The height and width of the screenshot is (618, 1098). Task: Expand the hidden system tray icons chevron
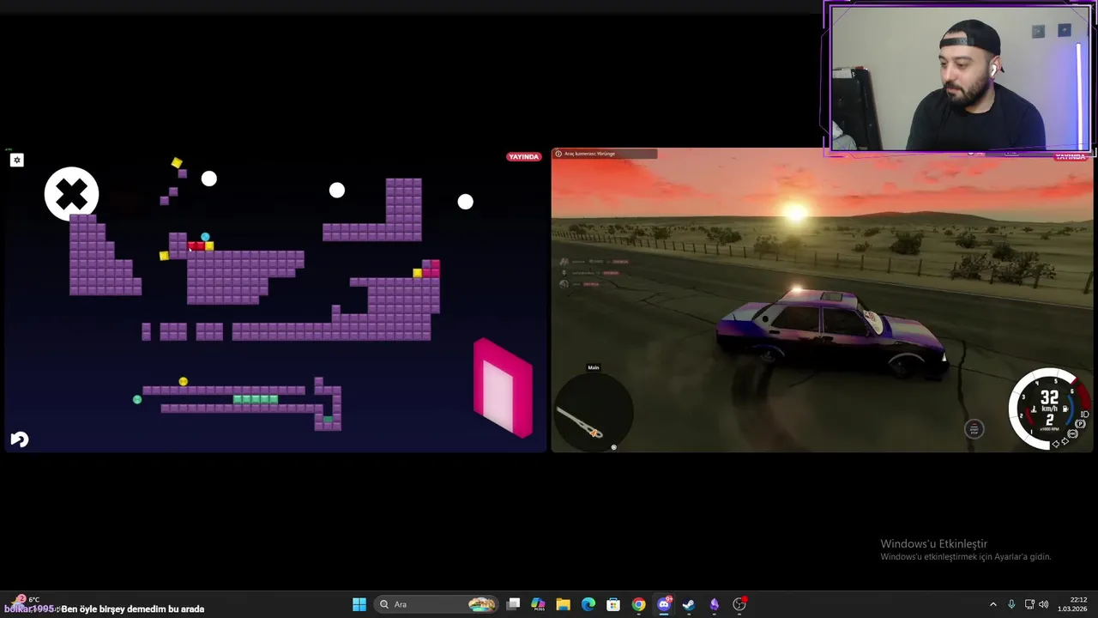pos(993,604)
